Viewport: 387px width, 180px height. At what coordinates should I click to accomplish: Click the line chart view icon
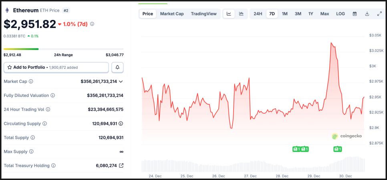(x=229, y=14)
